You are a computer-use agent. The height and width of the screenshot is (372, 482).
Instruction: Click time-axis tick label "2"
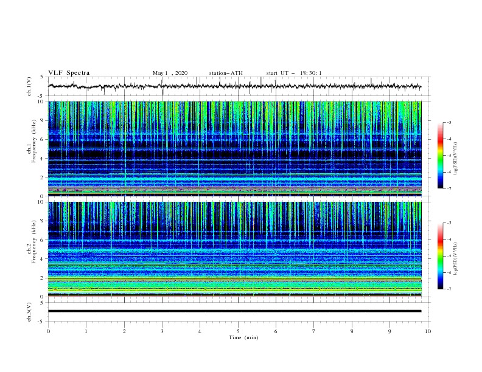[124, 331]
